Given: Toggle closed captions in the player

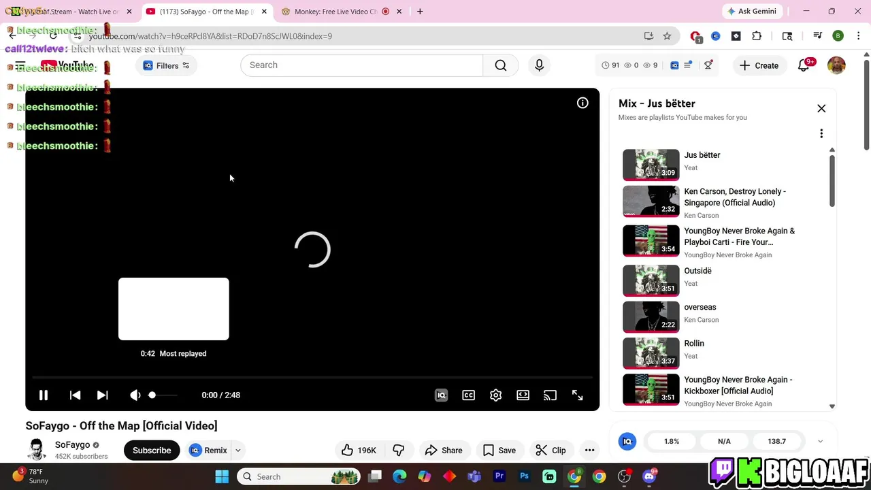Looking at the screenshot, I should 468,395.
